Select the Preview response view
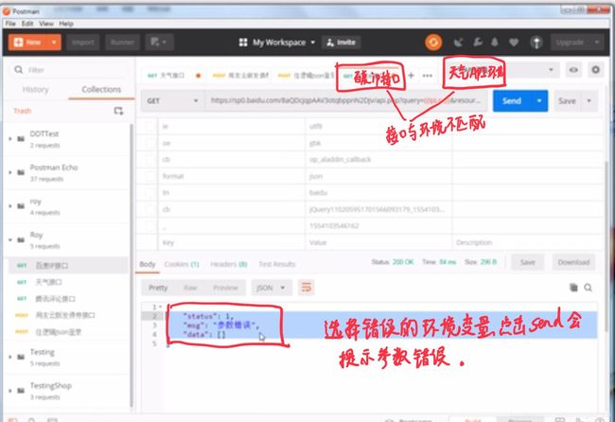The image size is (615, 422). pyautogui.click(x=225, y=288)
